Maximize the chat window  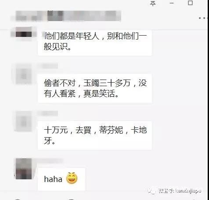click(x=190, y=3)
